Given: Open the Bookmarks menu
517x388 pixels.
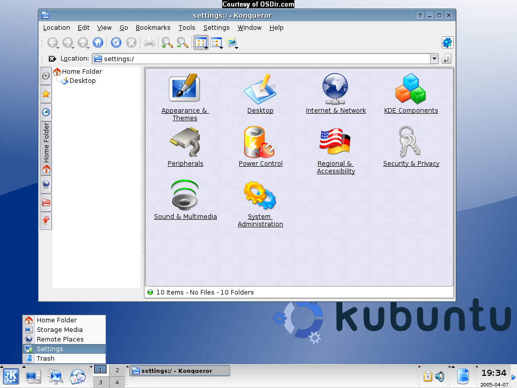Looking at the screenshot, I should click(x=153, y=28).
